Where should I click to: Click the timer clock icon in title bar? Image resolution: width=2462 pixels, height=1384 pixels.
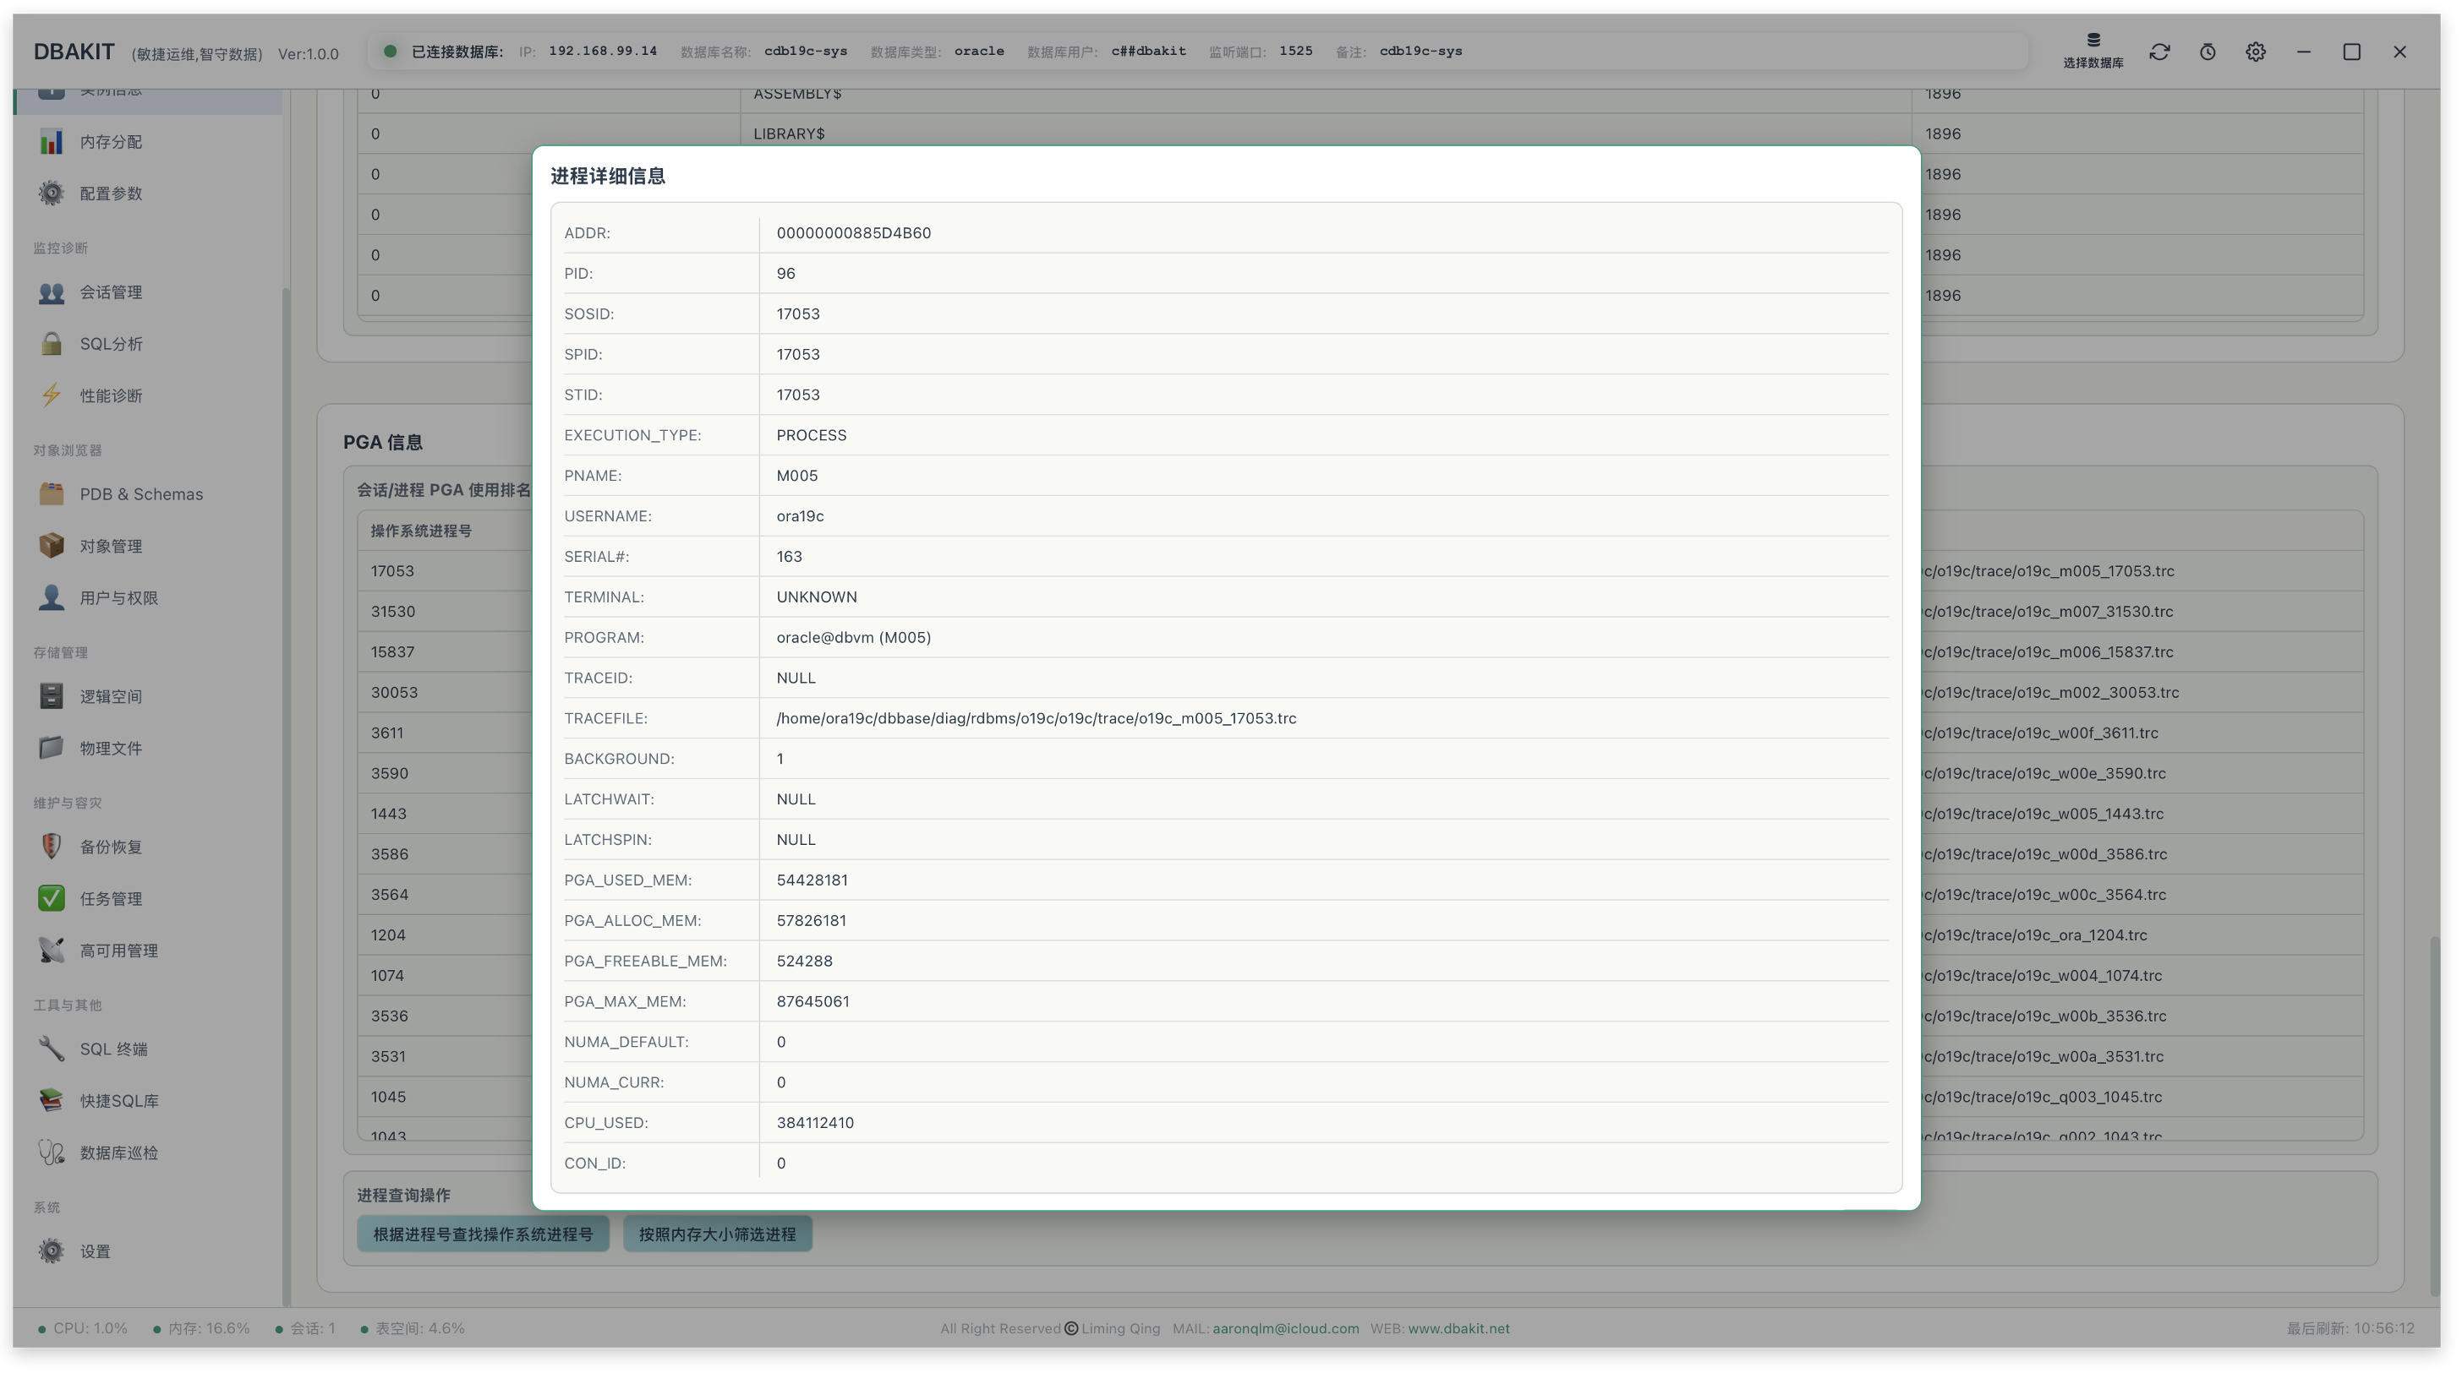point(2208,52)
